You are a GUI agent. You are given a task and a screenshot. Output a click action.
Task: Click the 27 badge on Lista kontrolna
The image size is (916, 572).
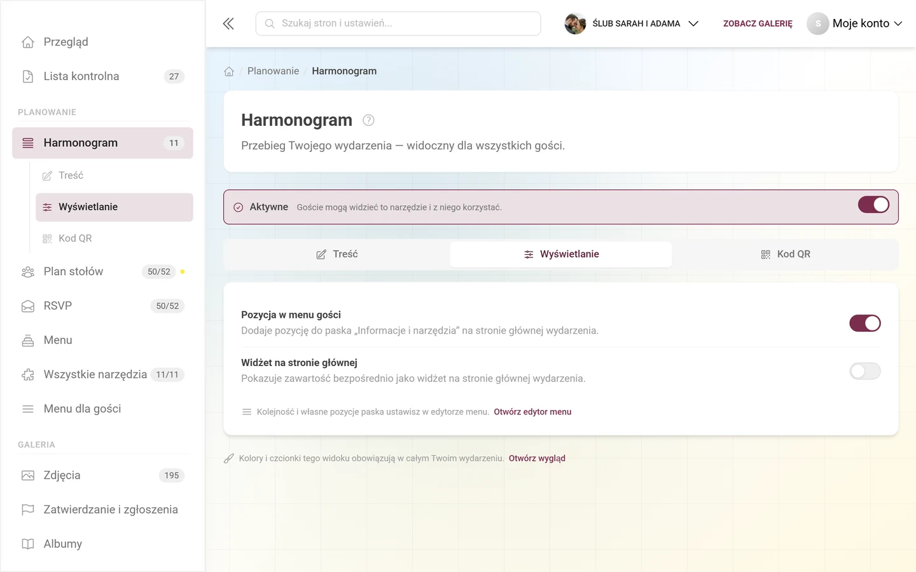pos(174,76)
